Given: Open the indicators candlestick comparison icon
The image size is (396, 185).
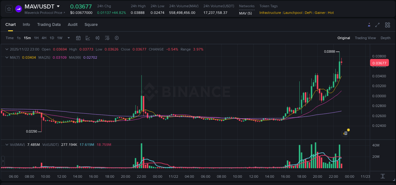Looking at the screenshot, I should click(x=97, y=38).
